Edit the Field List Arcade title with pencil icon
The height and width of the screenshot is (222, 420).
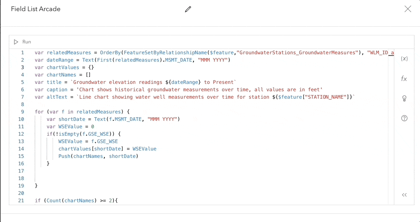coord(188,9)
